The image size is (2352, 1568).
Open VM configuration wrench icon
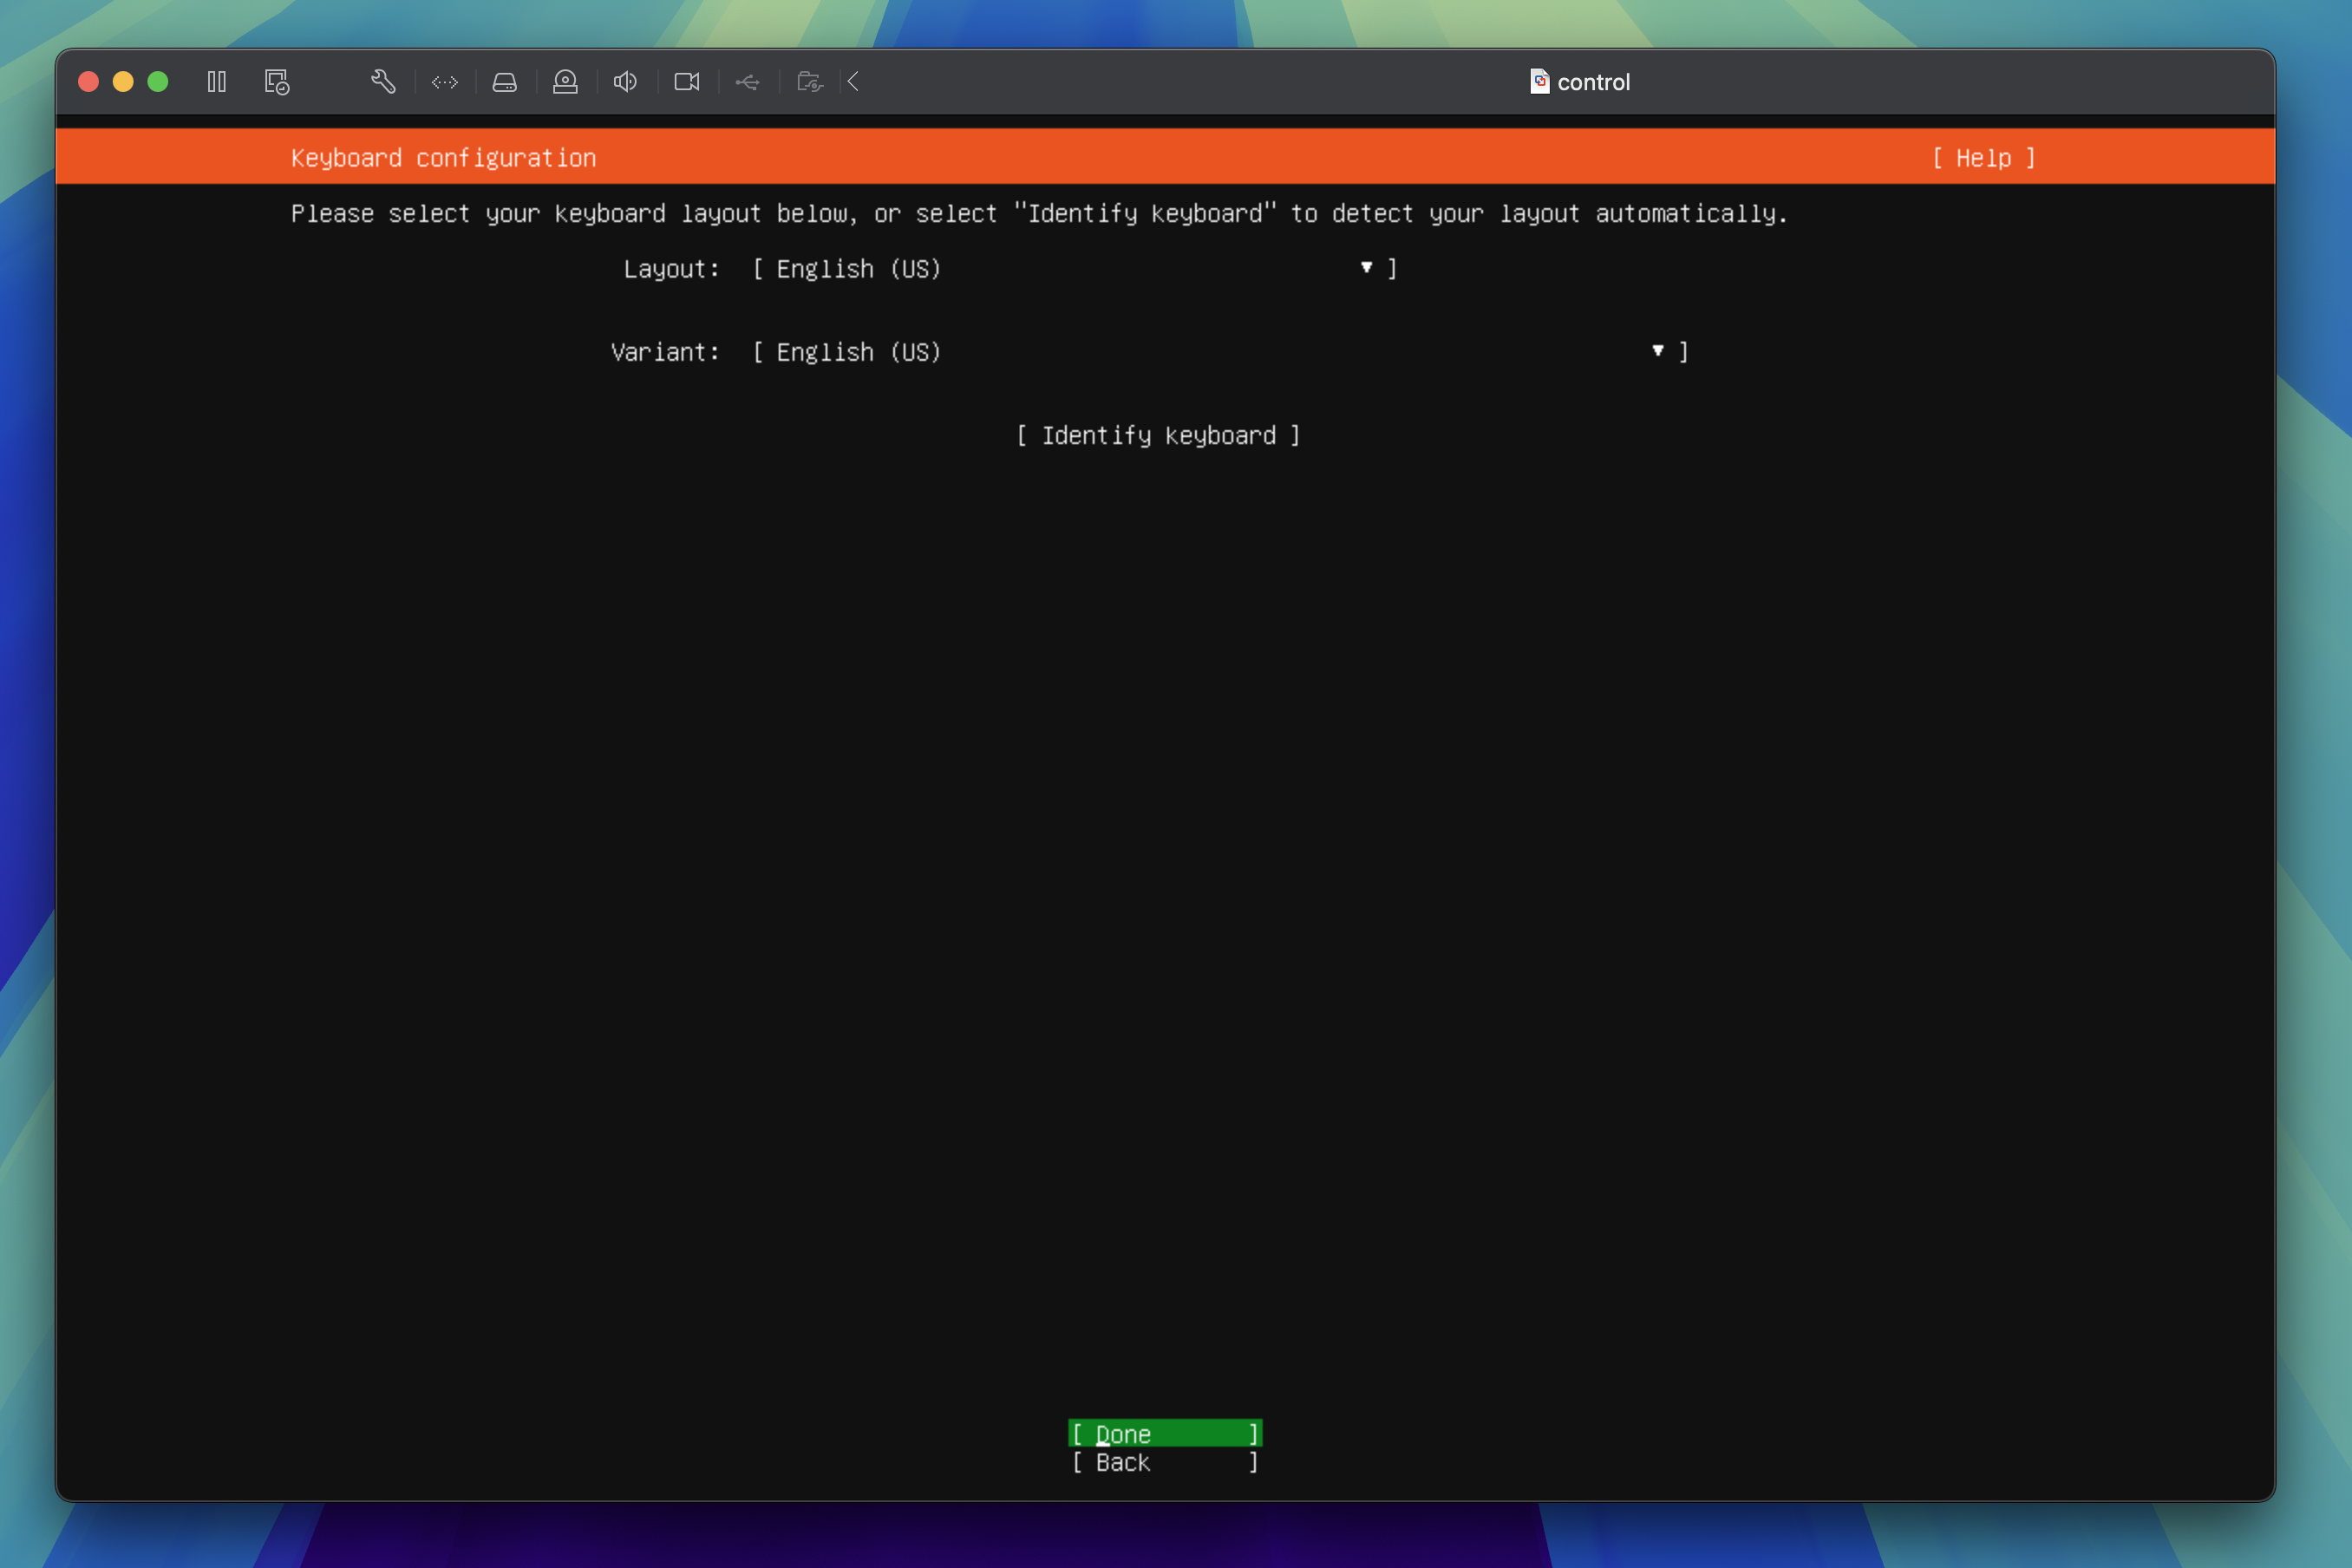coord(383,82)
